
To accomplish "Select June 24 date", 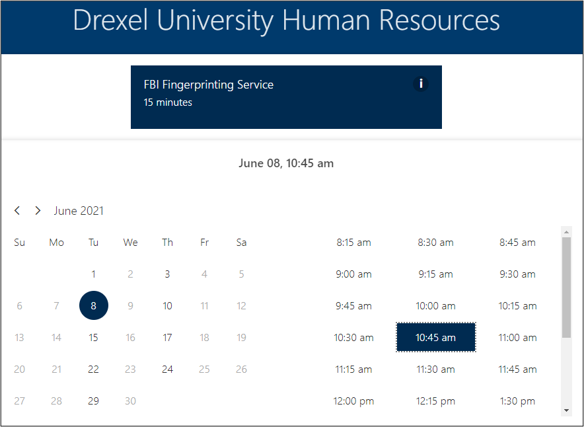I will pos(167,369).
